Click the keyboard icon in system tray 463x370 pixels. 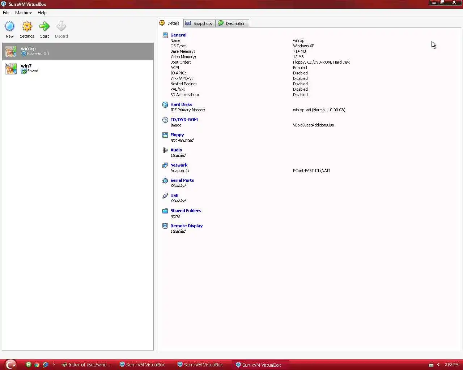[431, 365]
